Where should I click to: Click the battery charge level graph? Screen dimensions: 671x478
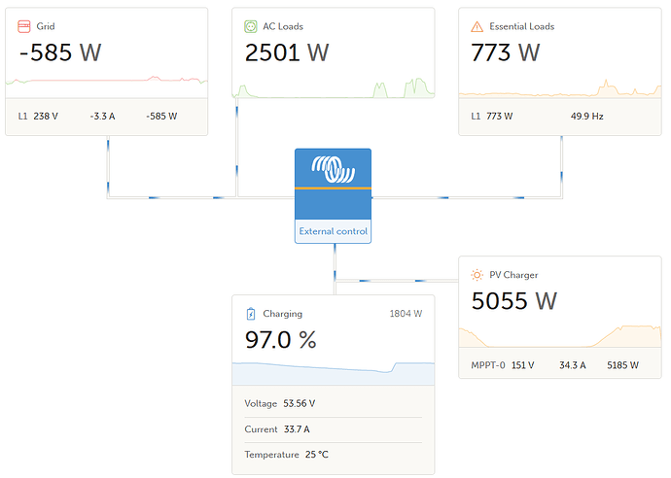(x=333, y=373)
